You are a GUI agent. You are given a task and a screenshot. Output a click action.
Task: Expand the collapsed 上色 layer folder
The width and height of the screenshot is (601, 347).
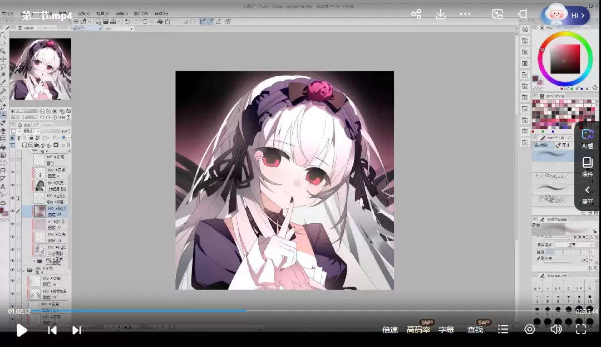click(34, 261)
